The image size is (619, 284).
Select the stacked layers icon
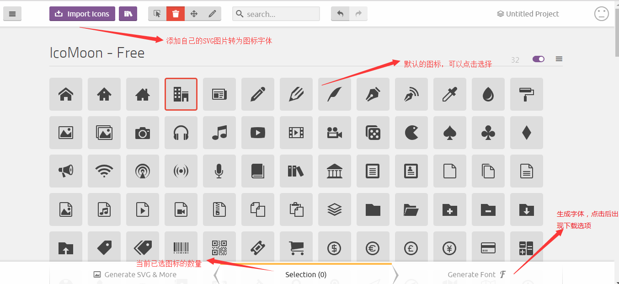pyautogui.click(x=335, y=209)
